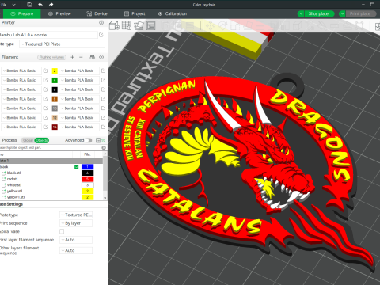Image resolution: width=380 pixels, height=285 pixels.
Task: Clear the object search field icon
Action: click(x=104, y=148)
